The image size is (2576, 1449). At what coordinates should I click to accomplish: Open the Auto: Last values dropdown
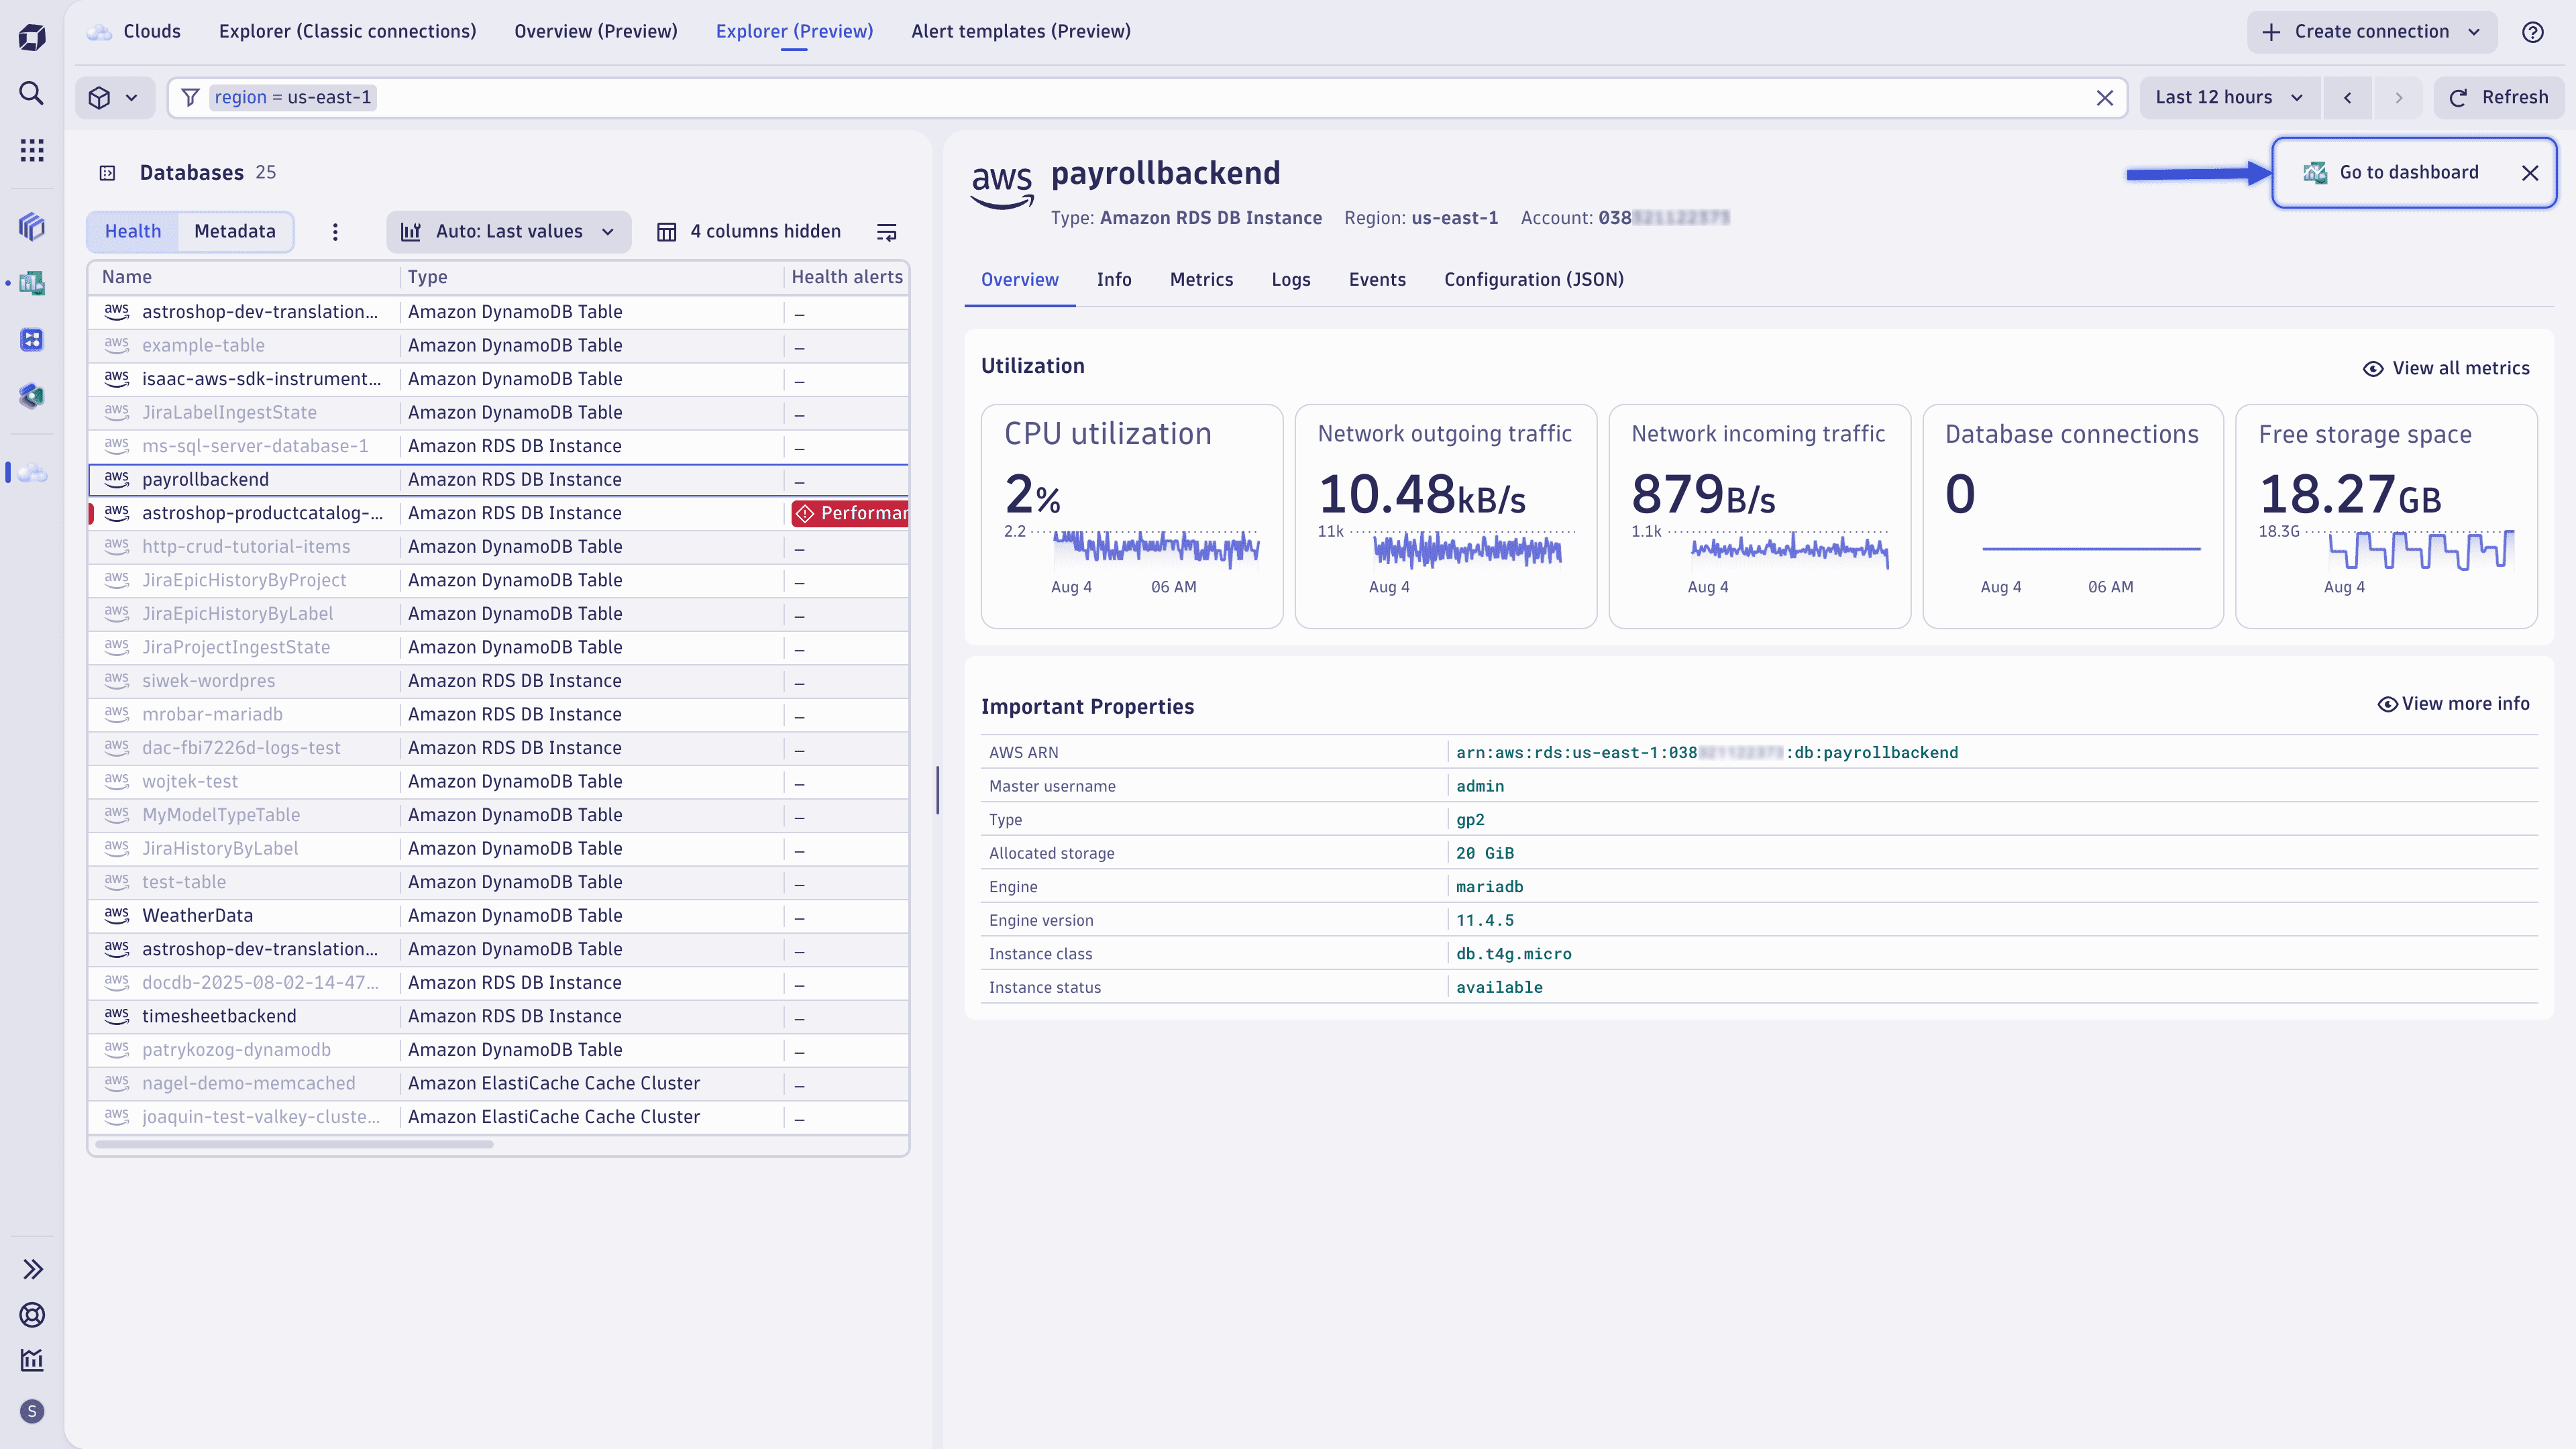tap(508, 232)
